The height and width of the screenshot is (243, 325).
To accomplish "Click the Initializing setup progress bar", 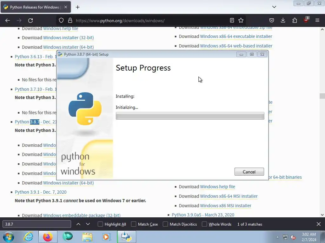I will (x=190, y=116).
